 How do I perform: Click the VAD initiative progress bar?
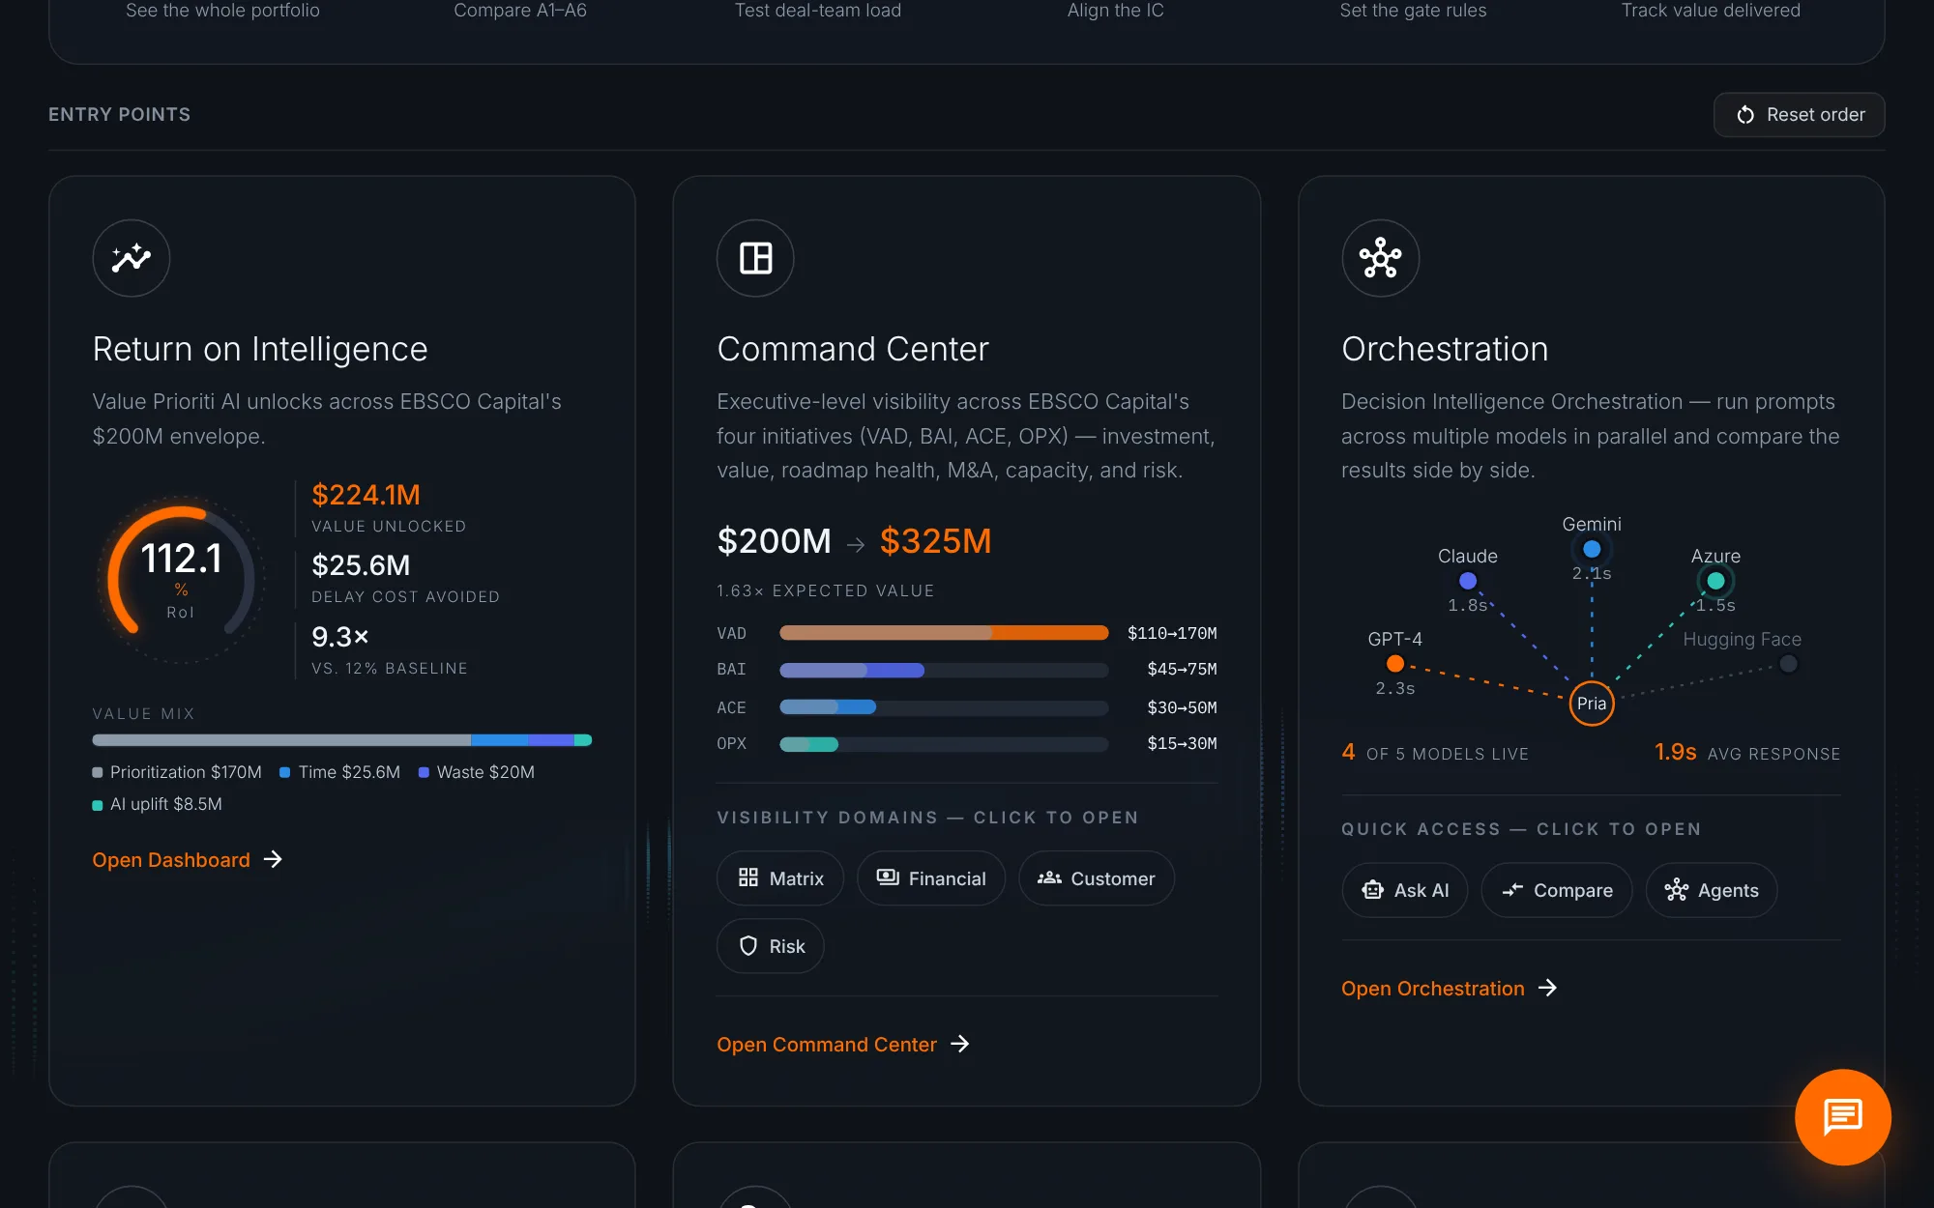(x=944, y=633)
